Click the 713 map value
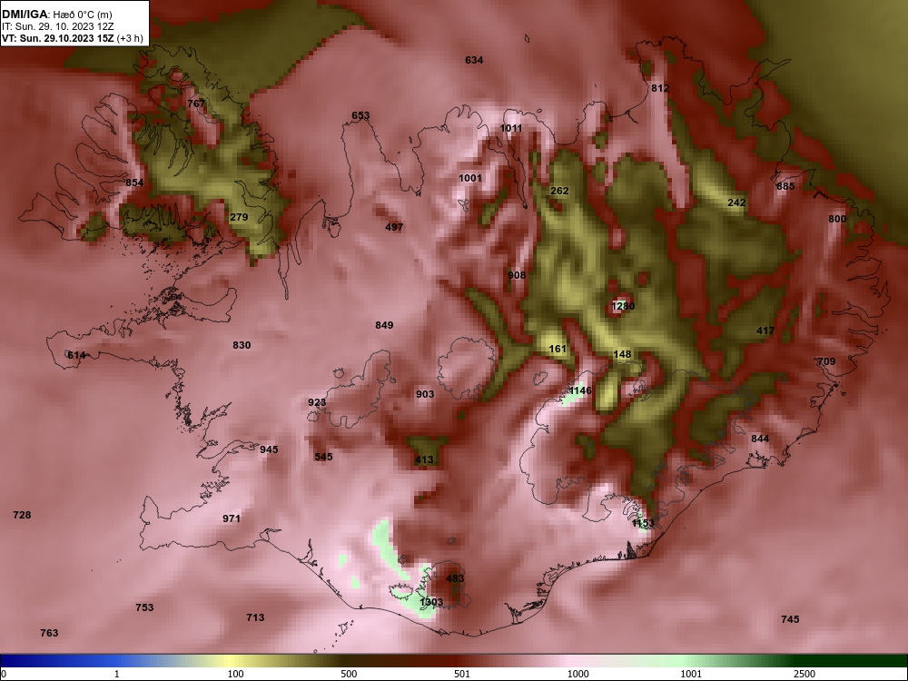The height and width of the screenshot is (681, 908). coord(255,617)
